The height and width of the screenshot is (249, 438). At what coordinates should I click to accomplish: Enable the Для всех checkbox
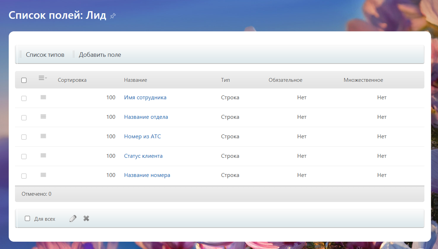coord(27,219)
